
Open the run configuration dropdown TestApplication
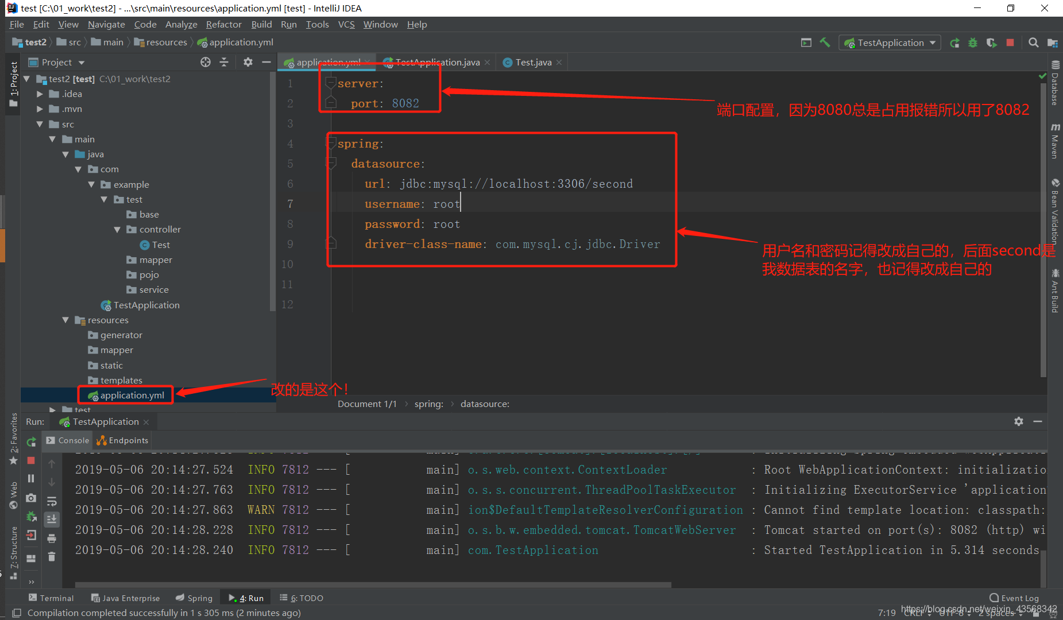(x=890, y=42)
